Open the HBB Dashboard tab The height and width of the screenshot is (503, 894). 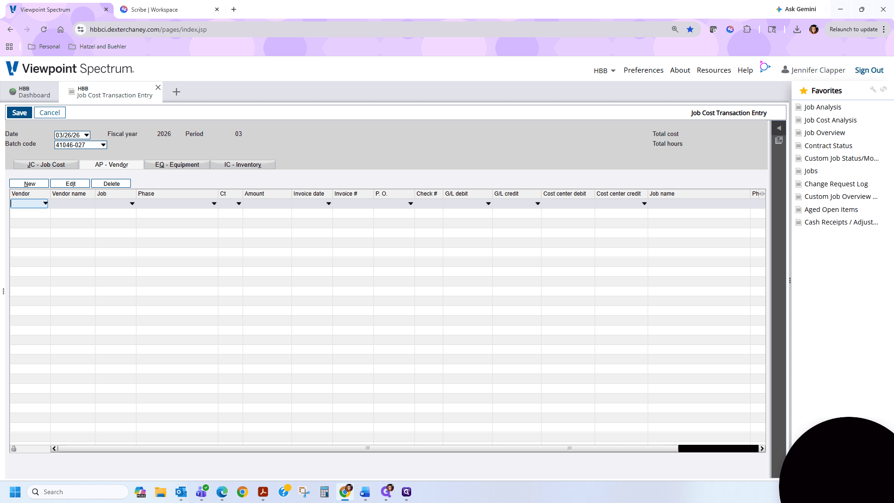[30, 92]
